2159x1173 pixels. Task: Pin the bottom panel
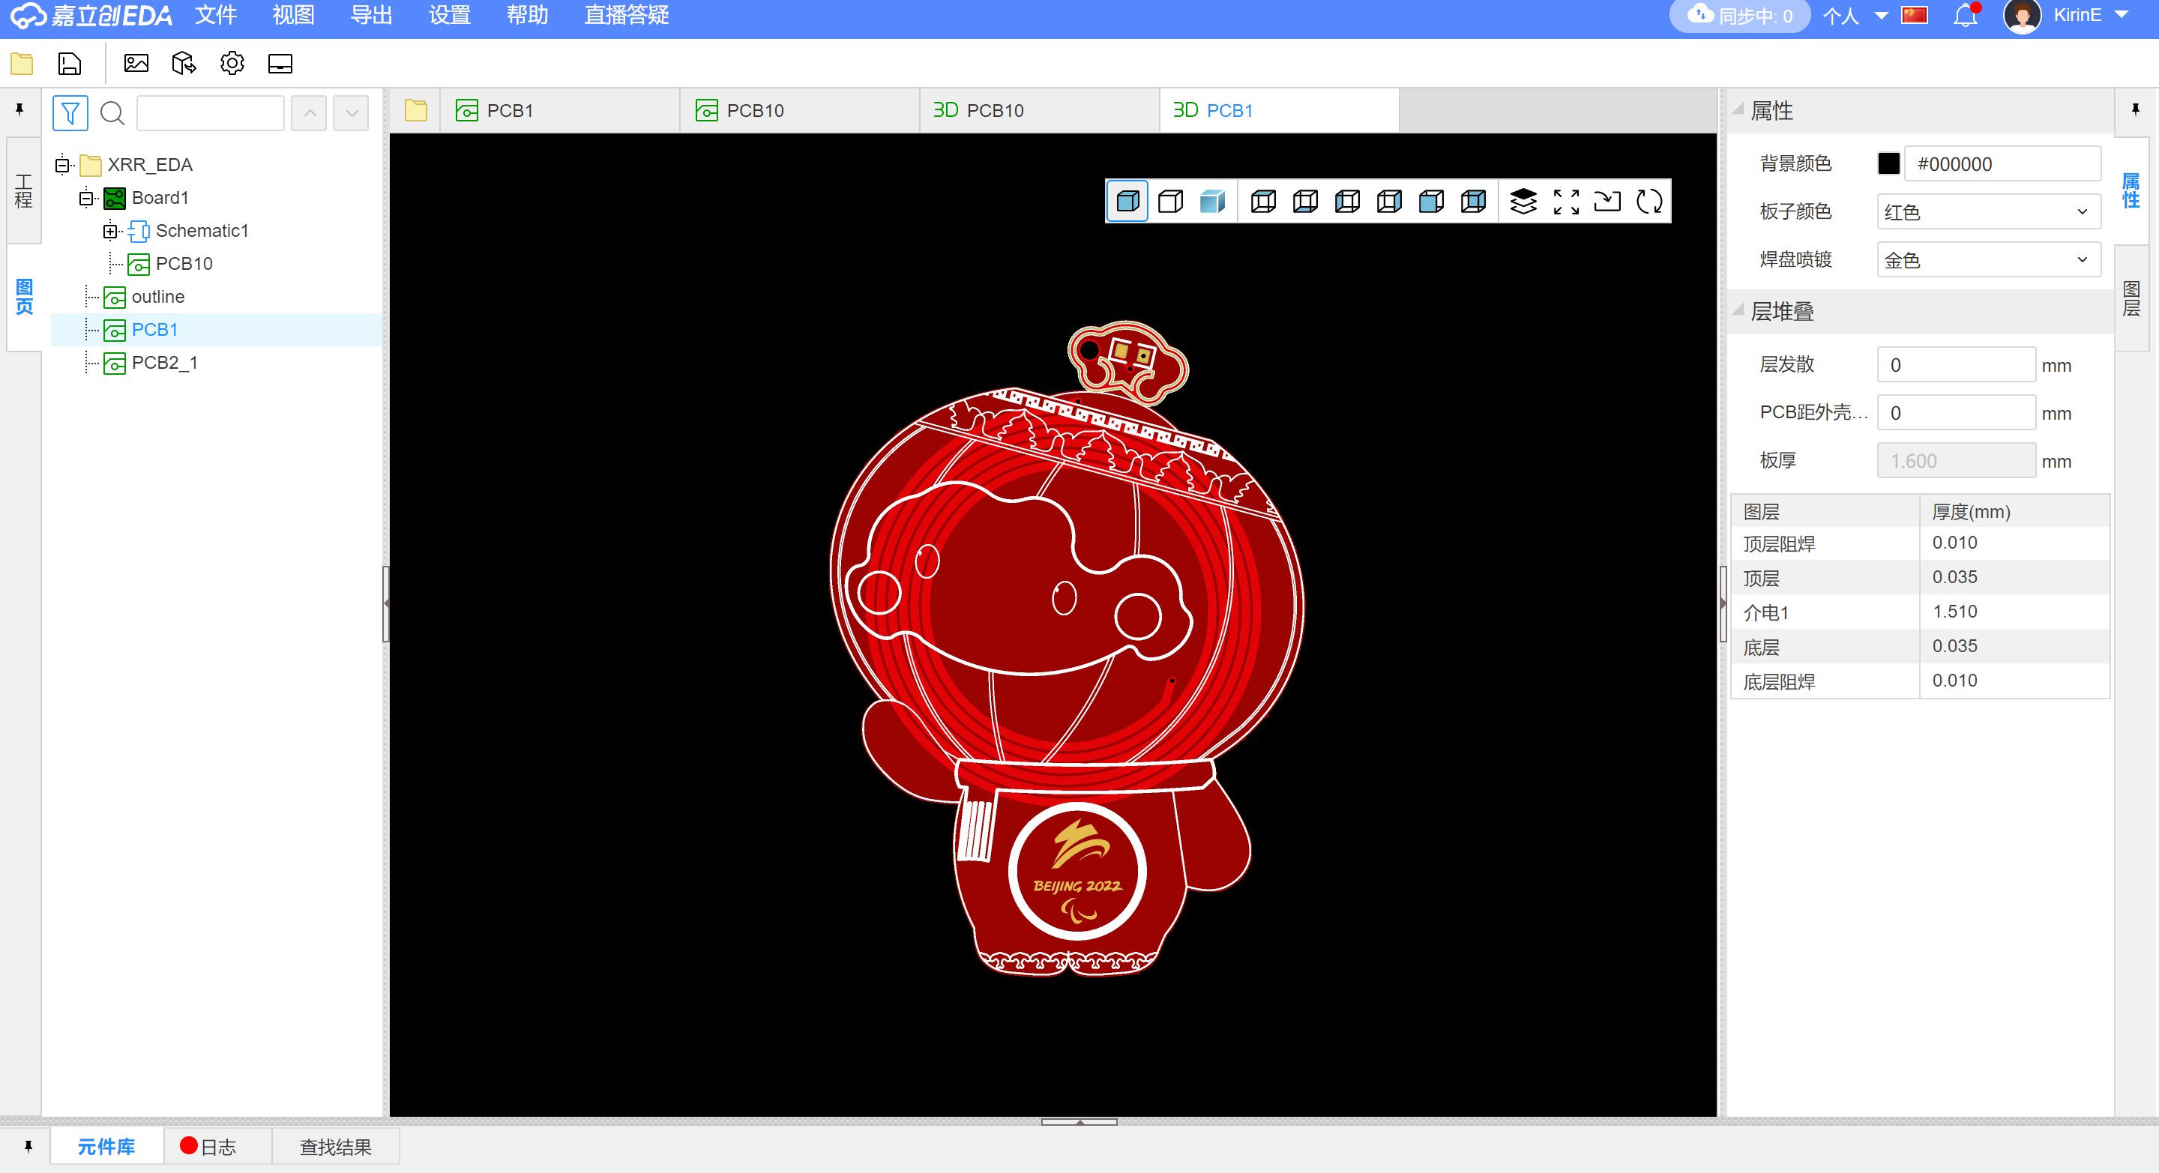tap(28, 1146)
